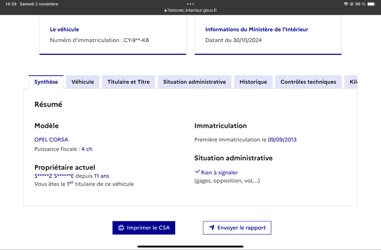Viewport: 381px width, 250px height.
Task: Tap the Wi-Fi status icon
Action: pos(346,4)
